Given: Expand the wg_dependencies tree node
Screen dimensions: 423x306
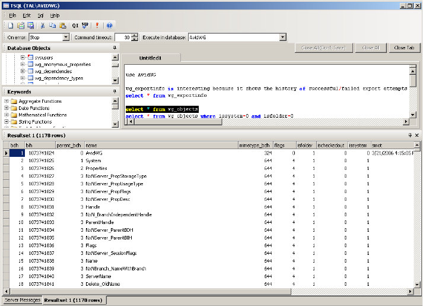Looking at the screenshot, I should pyautogui.click(x=23, y=71).
